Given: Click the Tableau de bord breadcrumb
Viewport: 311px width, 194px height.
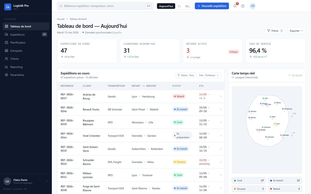Looking at the screenshot, I should 78,19.
